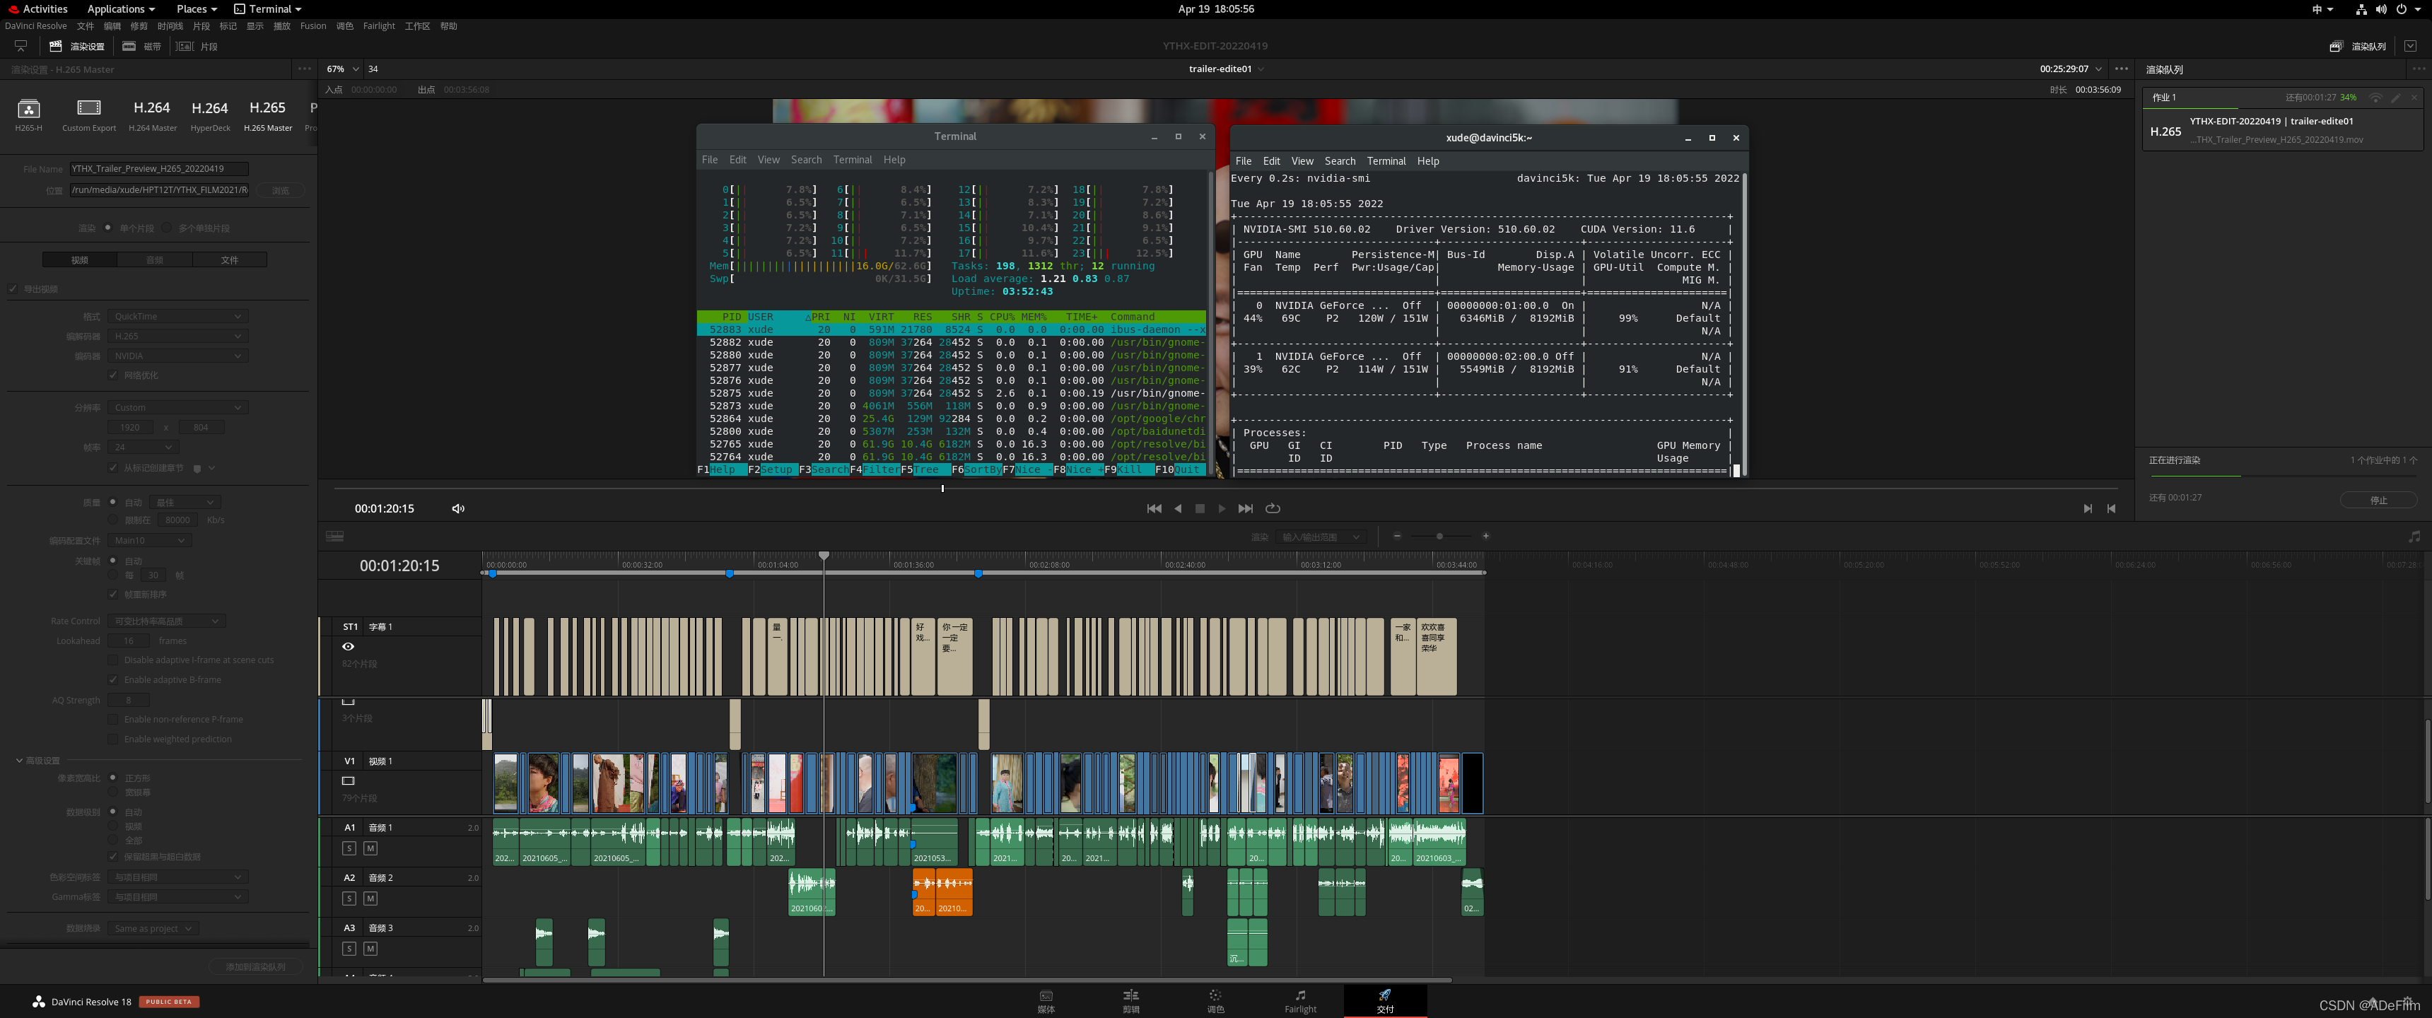Viewport: 2432px width, 1018px height.
Task: Open the Fairlight page
Action: 1300,1000
